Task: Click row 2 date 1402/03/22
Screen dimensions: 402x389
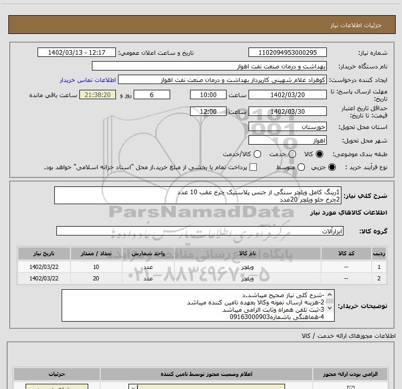Action: pyautogui.click(x=44, y=278)
